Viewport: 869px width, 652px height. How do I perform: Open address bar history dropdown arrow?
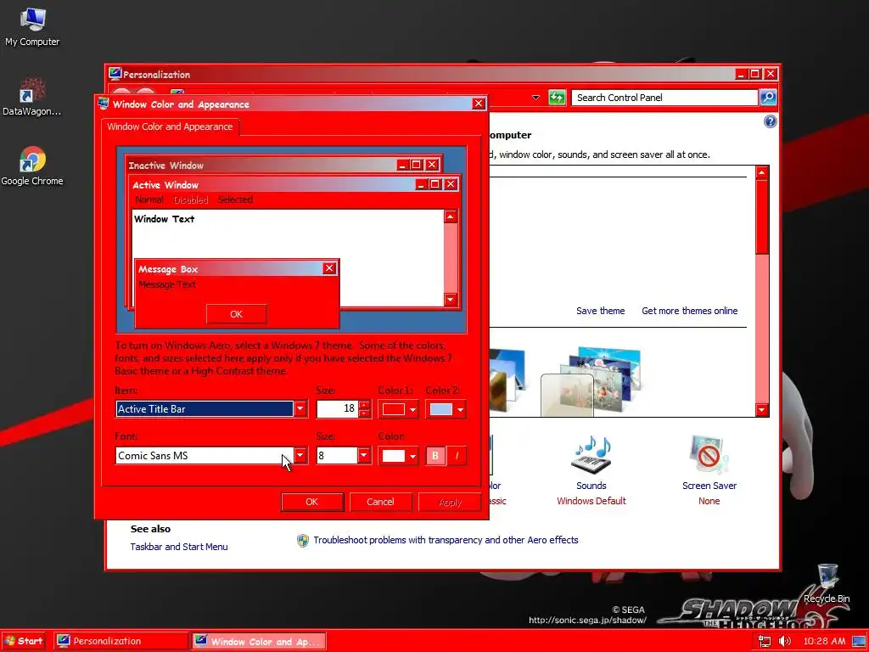[x=536, y=98]
